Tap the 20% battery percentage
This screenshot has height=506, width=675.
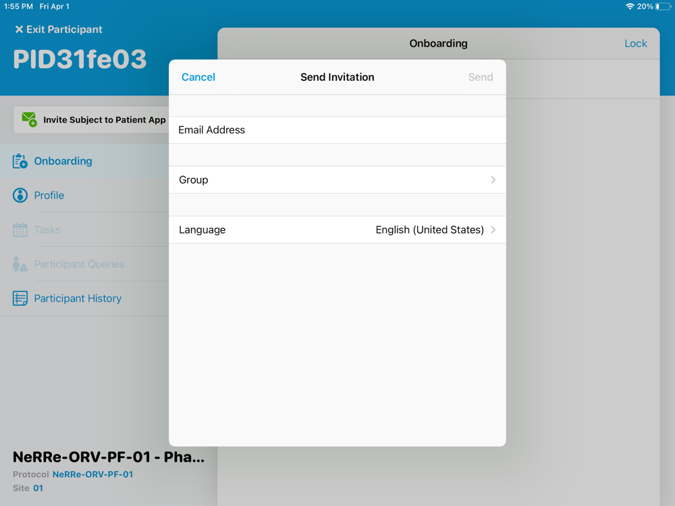(x=645, y=7)
